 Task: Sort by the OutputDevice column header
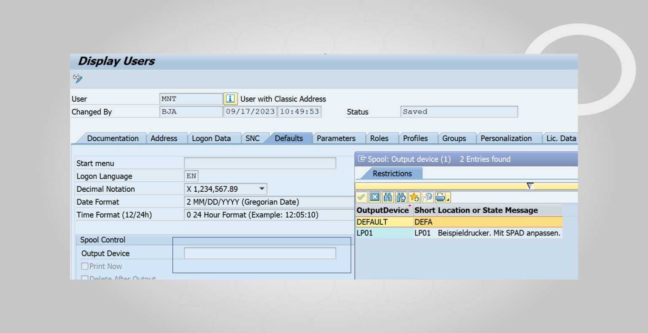pyautogui.click(x=383, y=210)
